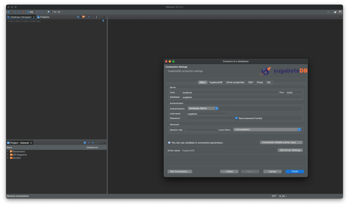349x206 pixels.
Task: Click the Edit Driver Settings button
Action: (290, 150)
